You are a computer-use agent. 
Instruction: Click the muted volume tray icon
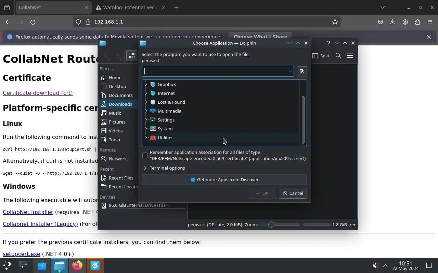[x=375, y=265]
